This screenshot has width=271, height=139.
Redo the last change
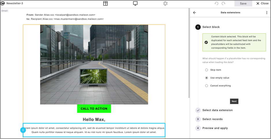[223, 3]
